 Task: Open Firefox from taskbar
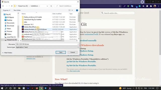click(37, 88)
